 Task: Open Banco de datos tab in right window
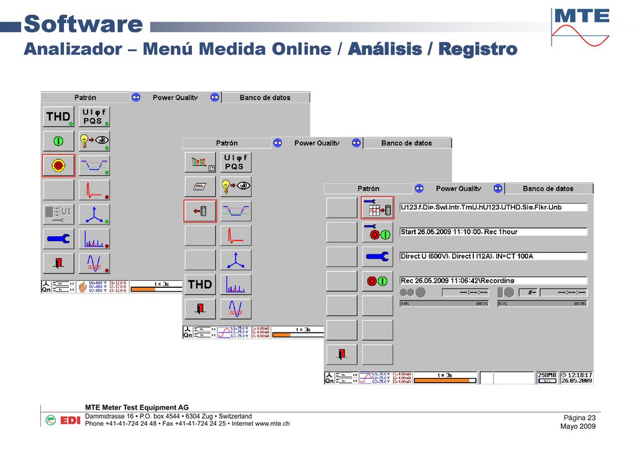pyautogui.click(x=548, y=188)
